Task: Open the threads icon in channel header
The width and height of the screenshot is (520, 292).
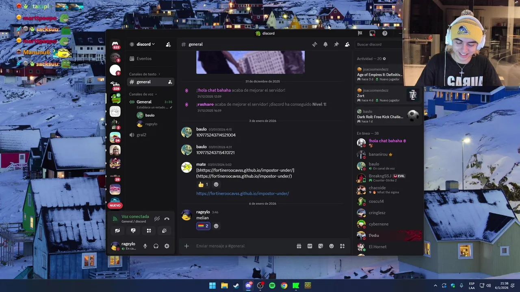Action: click(314, 44)
